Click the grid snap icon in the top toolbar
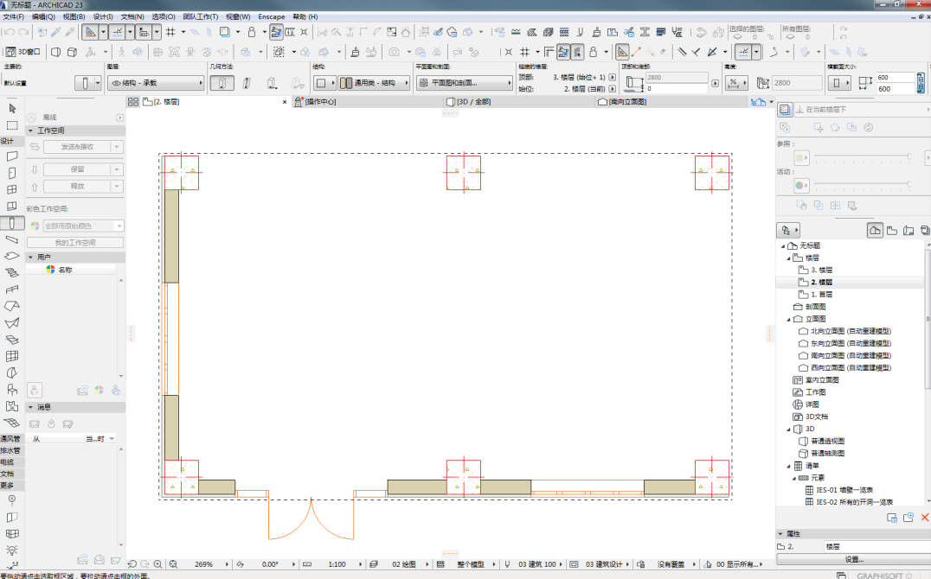The width and height of the screenshot is (931, 579). tap(170, 32)
